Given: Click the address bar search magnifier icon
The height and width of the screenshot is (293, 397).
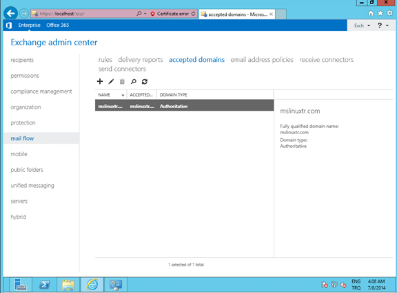Looking at the screenshot, I should pyautogui.click(x=139, y=13).
